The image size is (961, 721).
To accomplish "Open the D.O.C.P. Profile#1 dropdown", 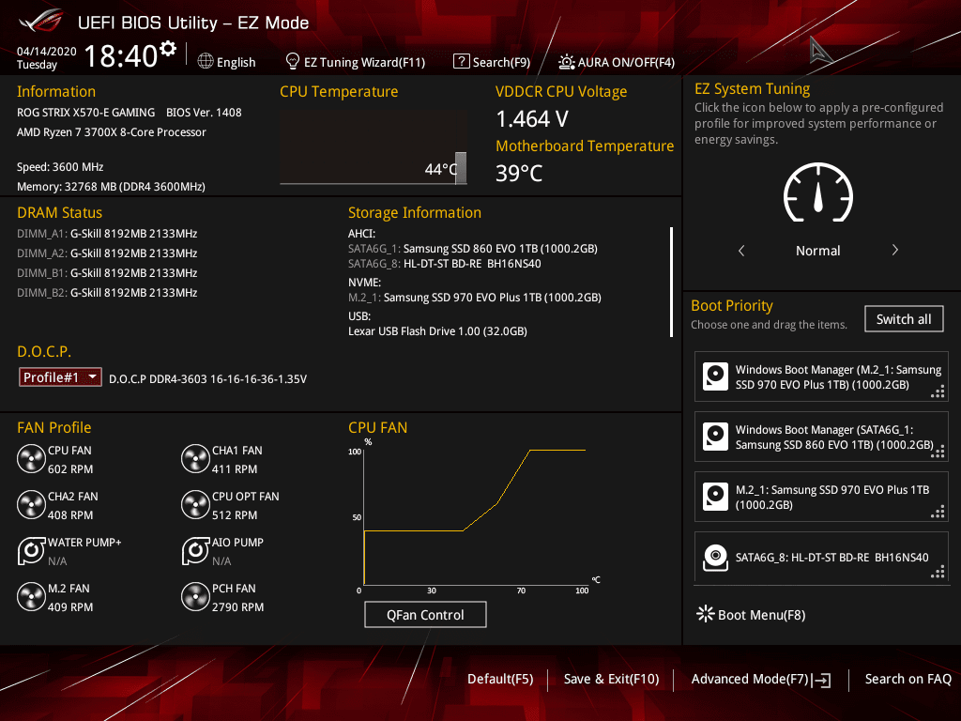I will click(60, 377).
